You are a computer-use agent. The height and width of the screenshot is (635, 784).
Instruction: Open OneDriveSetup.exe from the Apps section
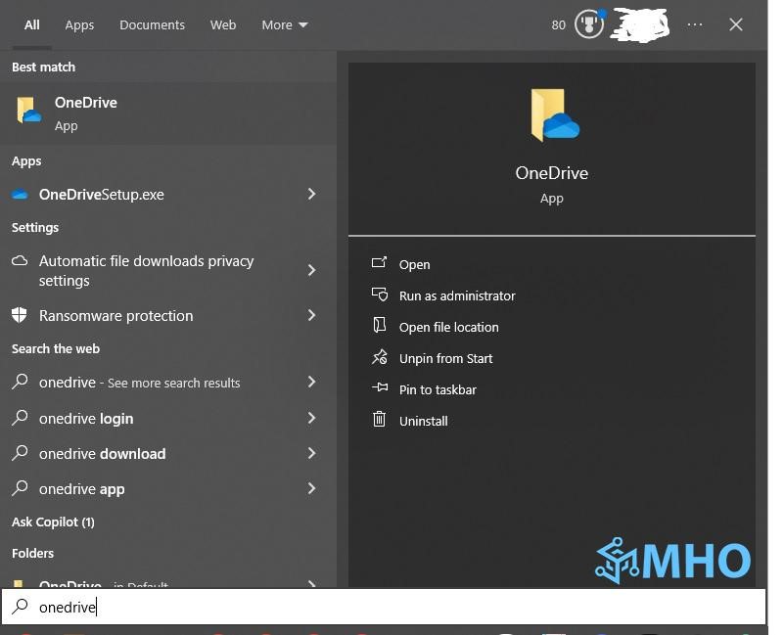pyautogui.click(x=101, y=194)
